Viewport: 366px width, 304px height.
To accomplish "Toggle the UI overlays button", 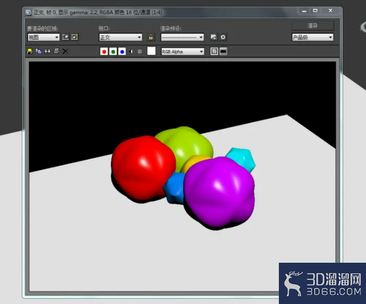I will [214, 51].
